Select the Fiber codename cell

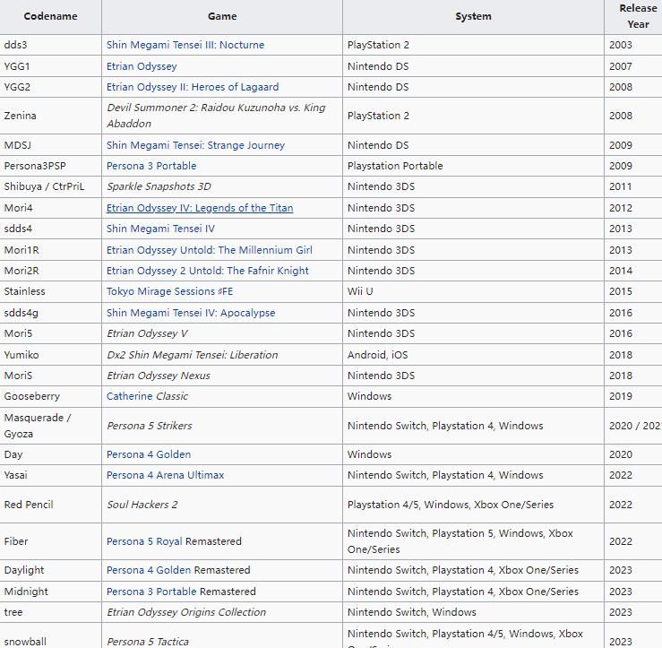(51, 541)
